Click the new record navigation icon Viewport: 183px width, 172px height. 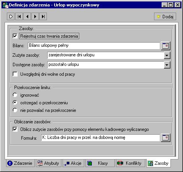click(11, 16)
